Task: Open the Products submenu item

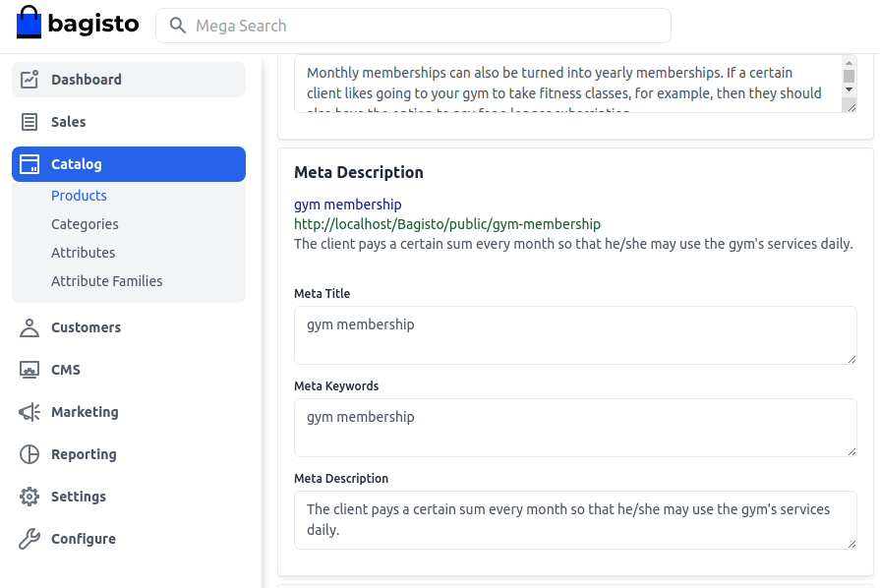Action: 79,196
